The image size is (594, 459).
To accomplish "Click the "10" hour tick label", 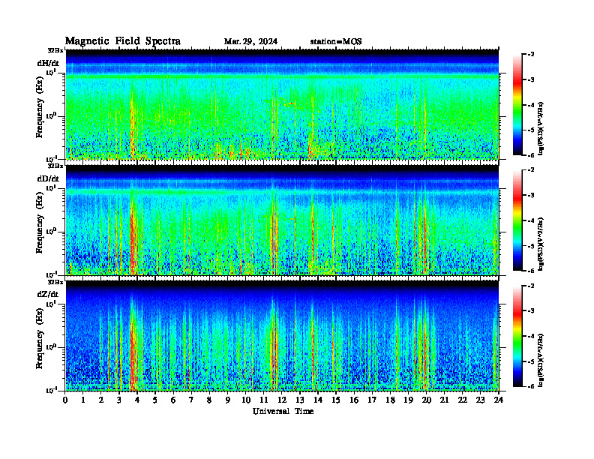I will pos(246,400).
